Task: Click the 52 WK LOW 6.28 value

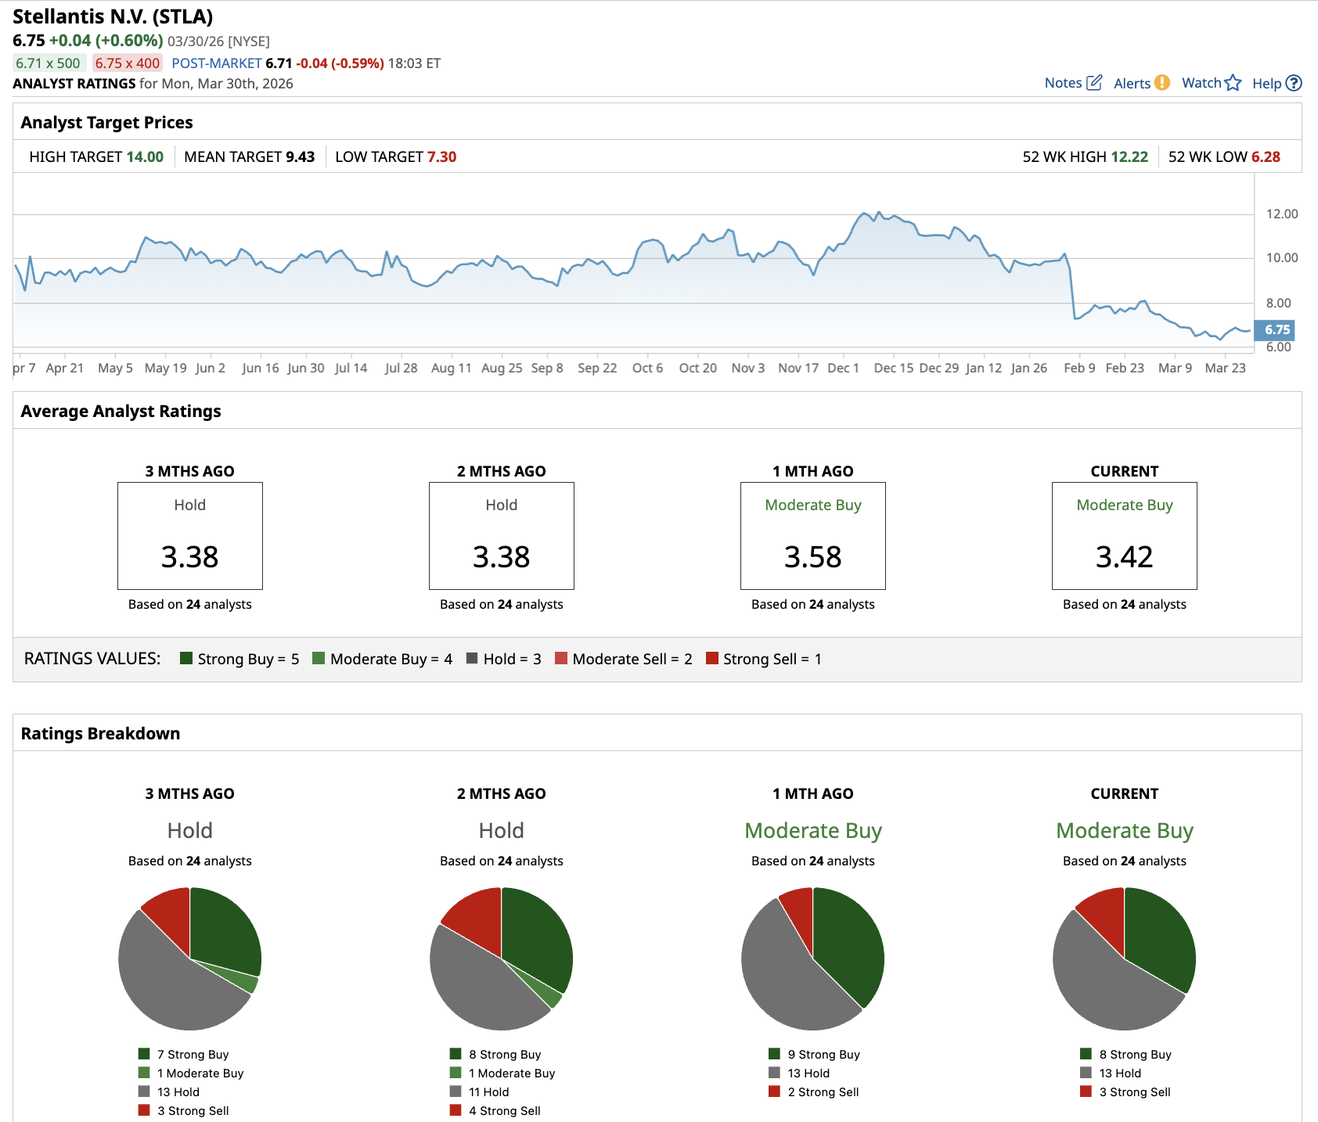Action: [x=1266, y=156]
